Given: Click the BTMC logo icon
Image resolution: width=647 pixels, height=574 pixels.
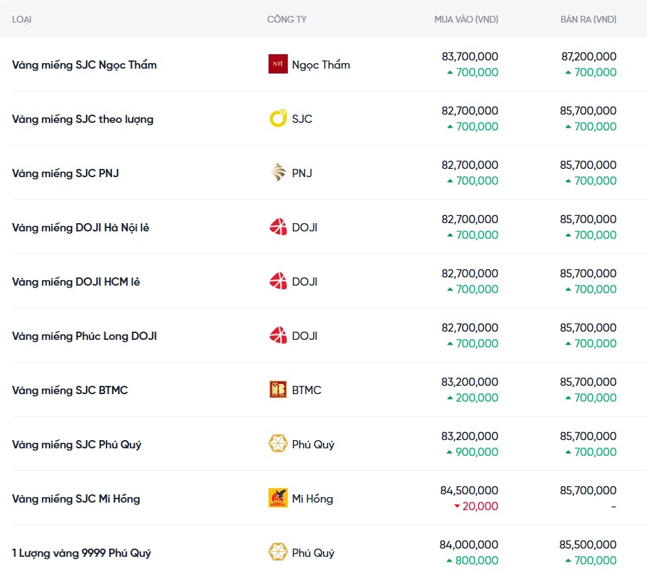Looking at the screenshot, I should [277, 390].
